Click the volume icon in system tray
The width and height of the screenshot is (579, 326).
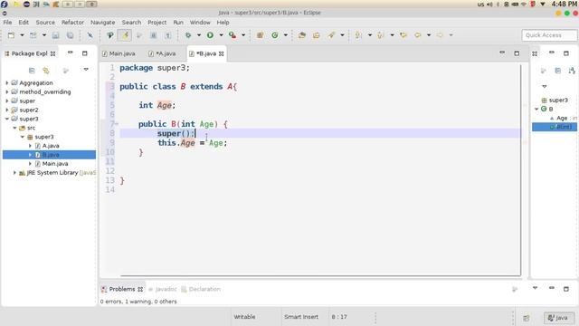tap(489, 5)
